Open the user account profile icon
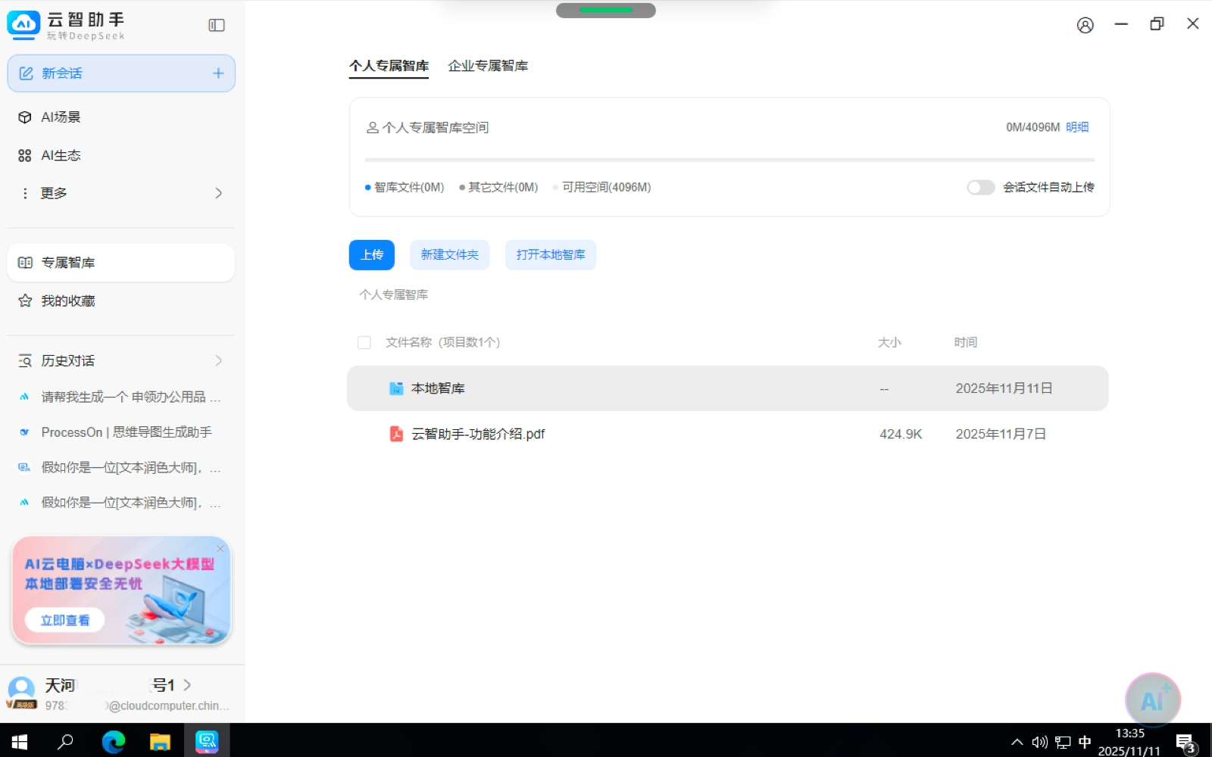Viewport: 1212px width, 757px height. pyautogui.click(x=1085, y=25)
